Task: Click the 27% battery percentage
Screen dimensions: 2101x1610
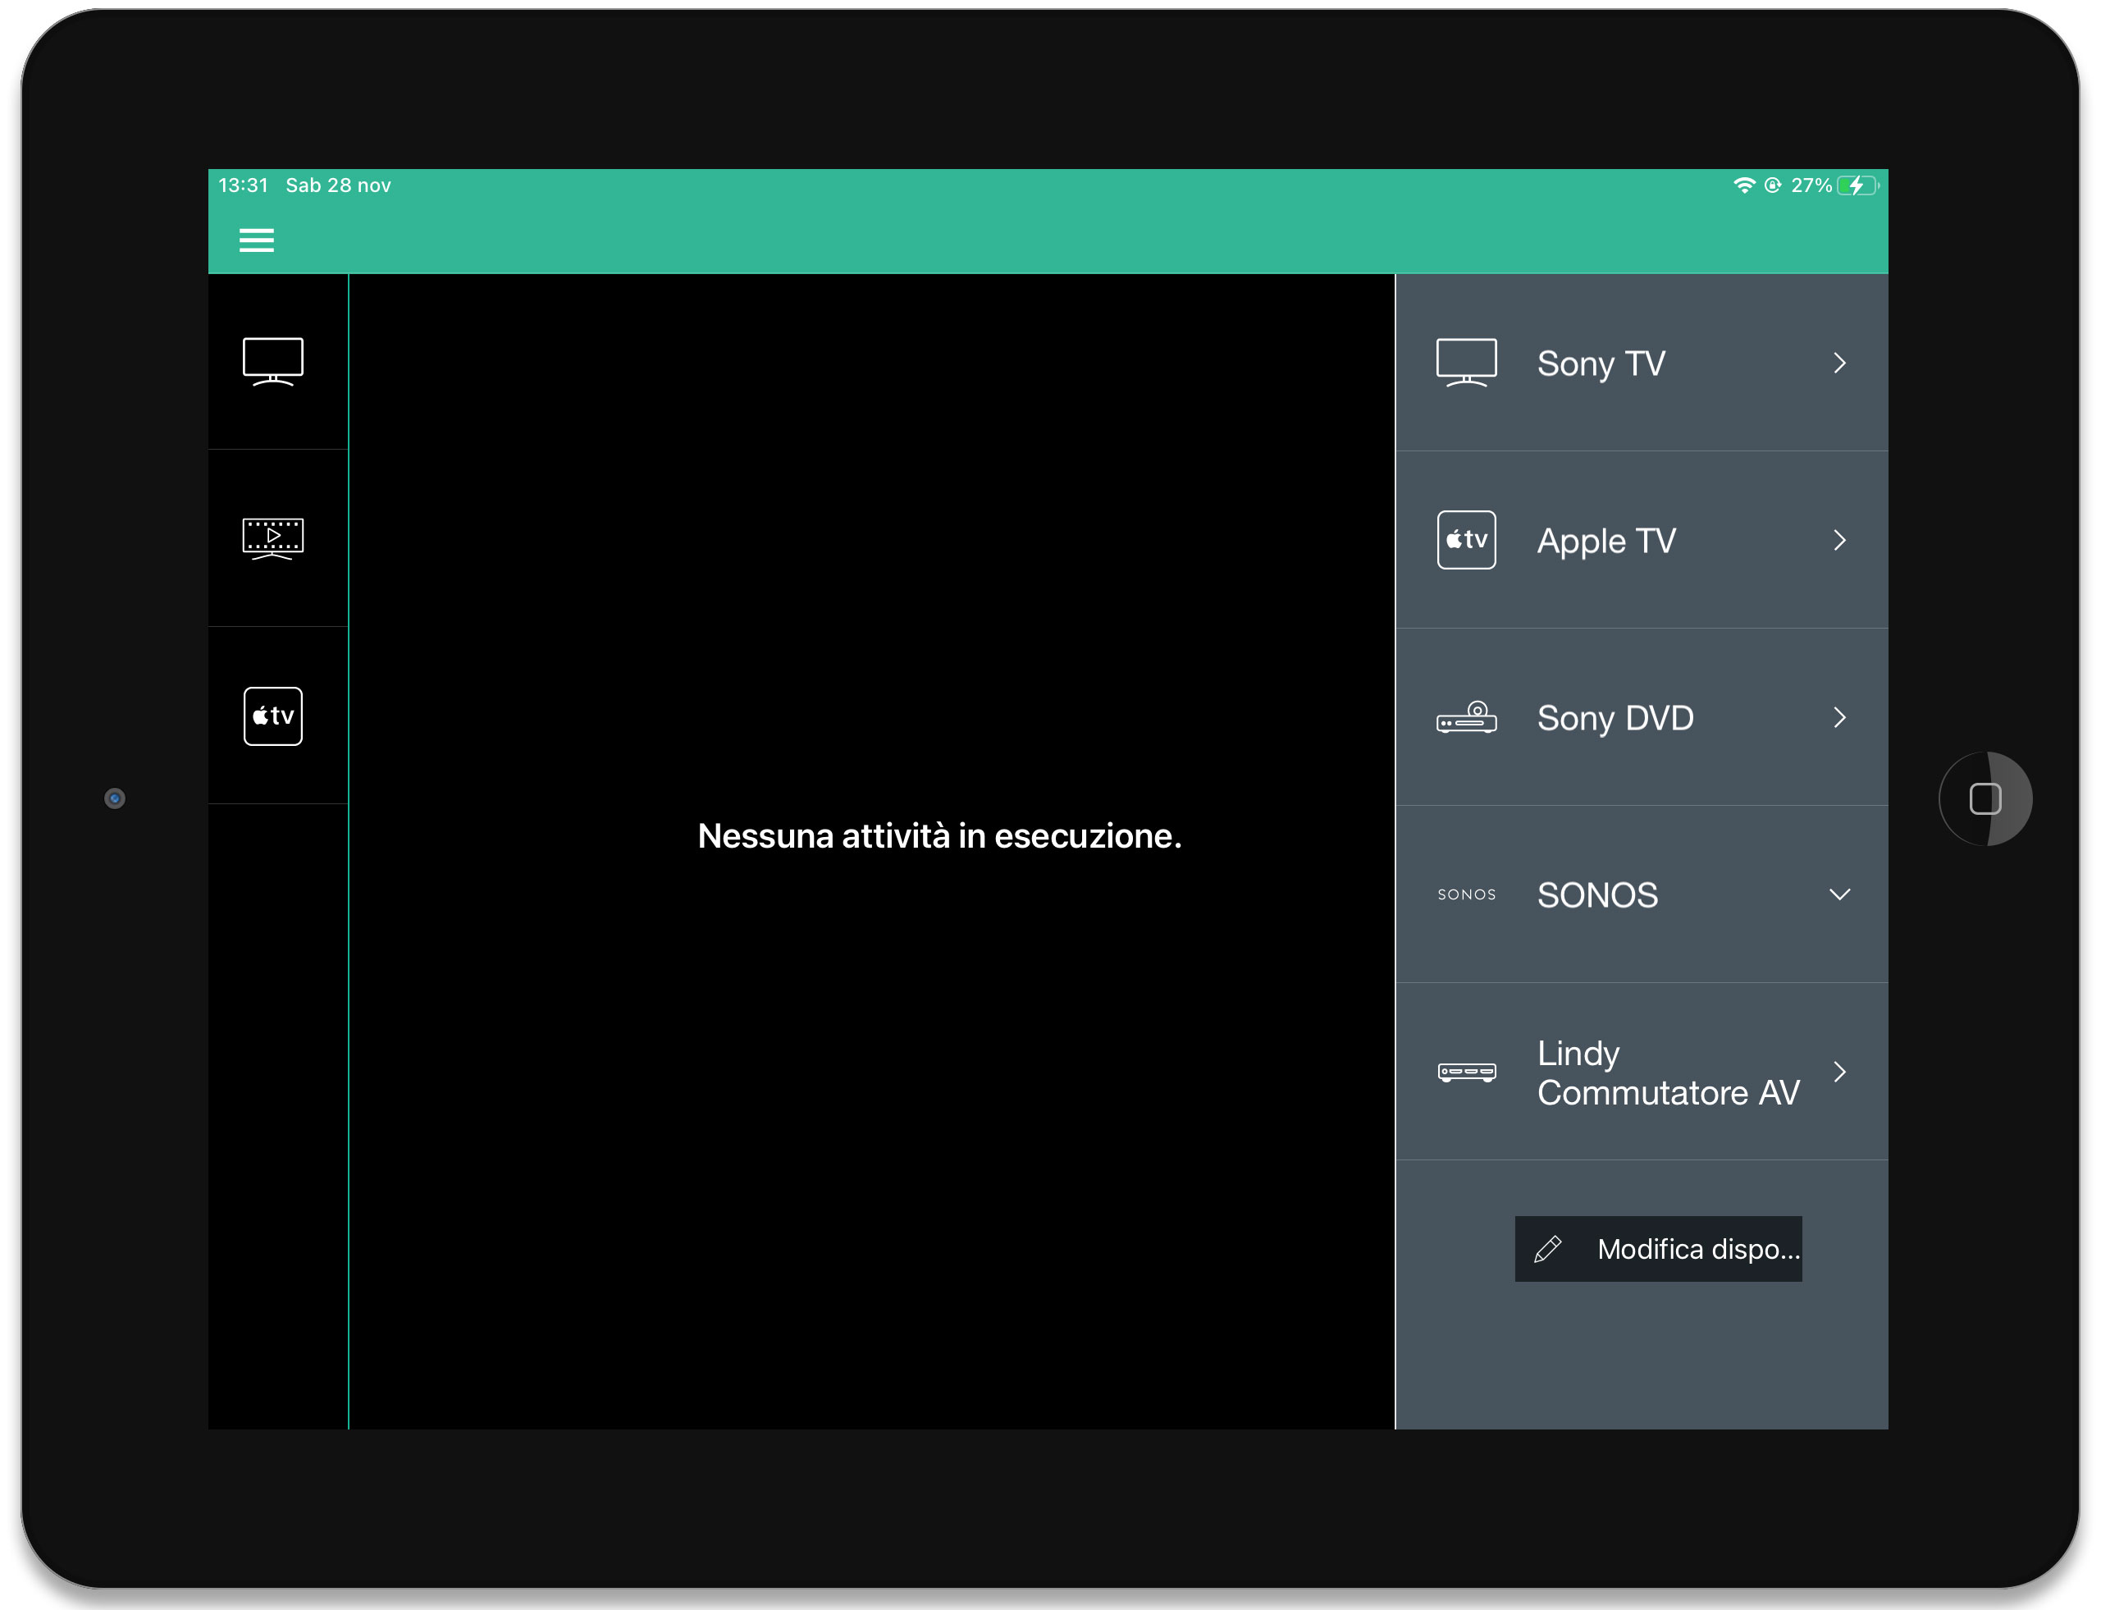Action: (x=1811, y=185)
